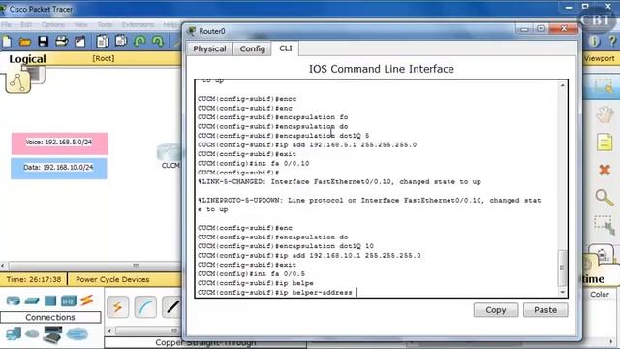Open the Edit menu
The image size is (620, 349).
26,24
